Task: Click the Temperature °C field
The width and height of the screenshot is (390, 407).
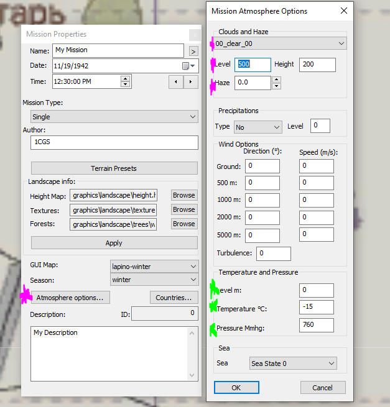Action: (x=317, y=308)
